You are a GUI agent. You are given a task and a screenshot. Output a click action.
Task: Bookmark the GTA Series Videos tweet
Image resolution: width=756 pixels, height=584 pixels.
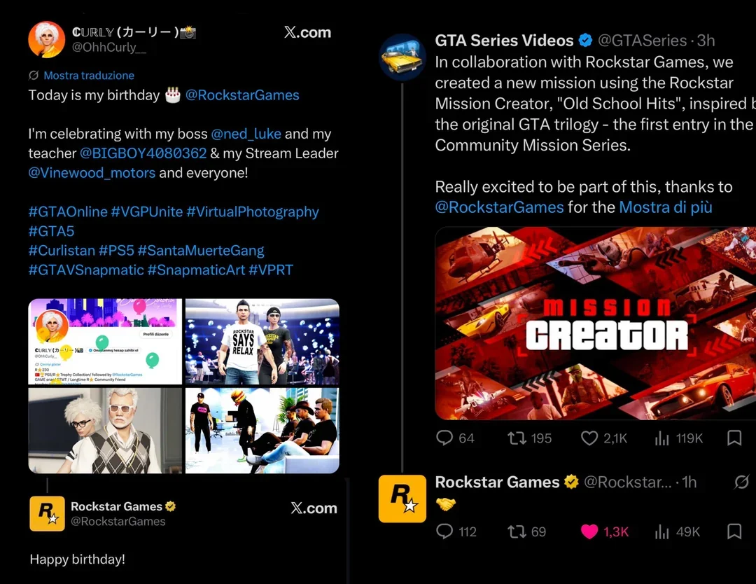734,438
